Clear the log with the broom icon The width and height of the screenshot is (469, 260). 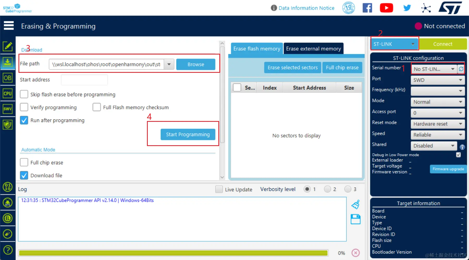[356, 204]
